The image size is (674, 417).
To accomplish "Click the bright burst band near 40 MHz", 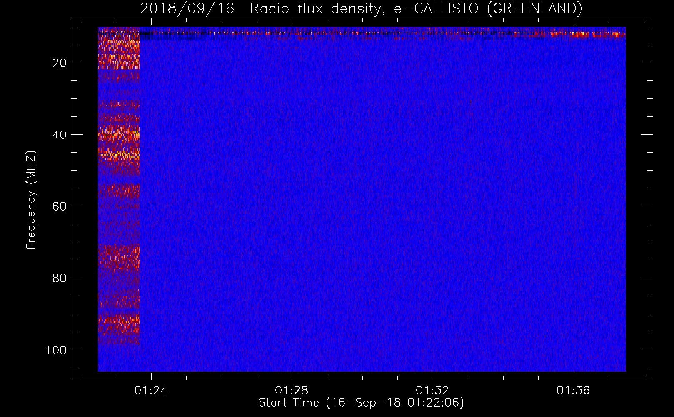I will [119, 134].
